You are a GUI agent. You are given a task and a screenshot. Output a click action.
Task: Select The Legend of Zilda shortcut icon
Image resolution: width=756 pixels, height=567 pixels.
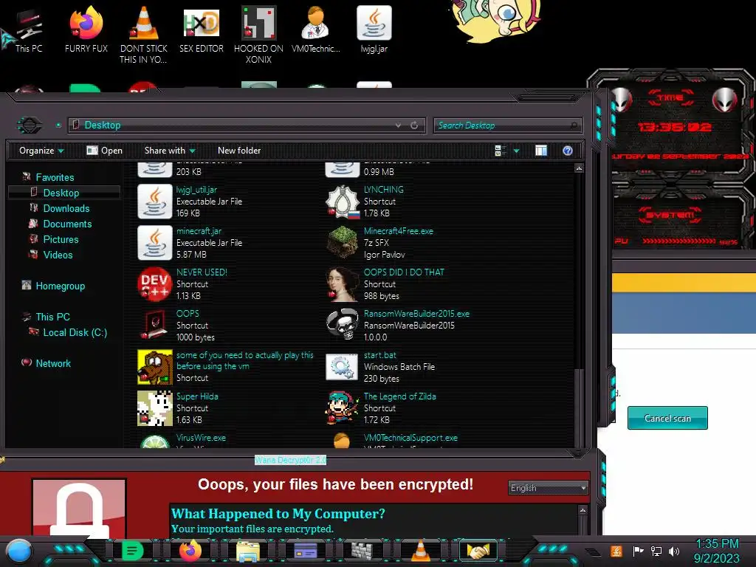[x=343, y=408]
